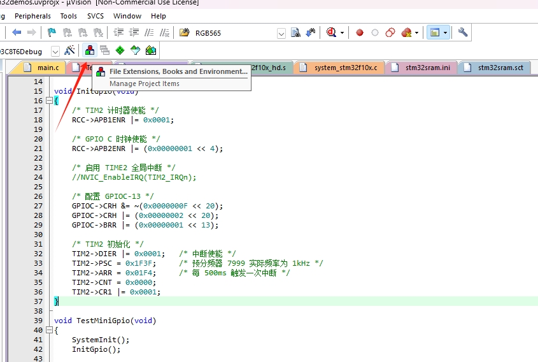Uncomment the selection

[164, 33]
